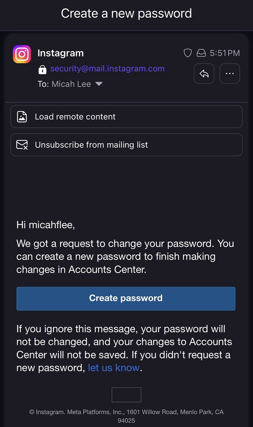Reply to email with the arrow button
The height and width of the screenshot is (427, 253).
204,74
